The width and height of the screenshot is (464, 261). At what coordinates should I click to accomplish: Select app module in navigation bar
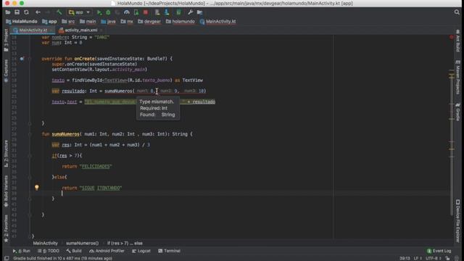pyautogui.click(x=49, y=21)
